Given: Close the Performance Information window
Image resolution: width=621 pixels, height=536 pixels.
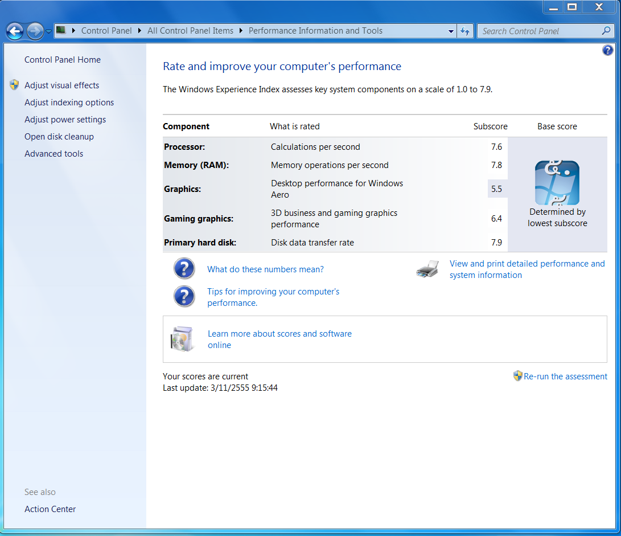Looking at the screenshot, I should 599,7.
